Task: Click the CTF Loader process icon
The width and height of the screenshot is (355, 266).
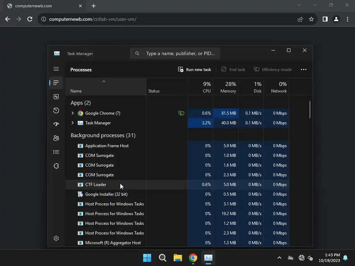Action: pos(80,185)
